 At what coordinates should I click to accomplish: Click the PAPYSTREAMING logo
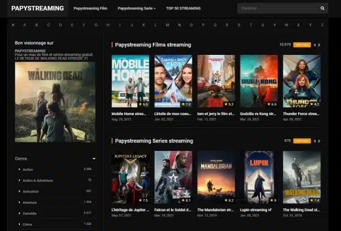[37, 8]
